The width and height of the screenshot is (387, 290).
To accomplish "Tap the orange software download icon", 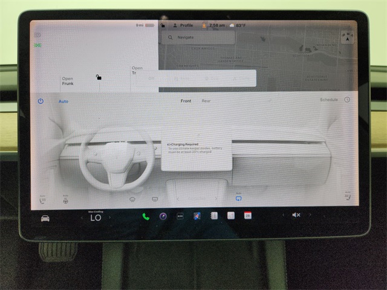I will pyautogui.click(x=204, y=25).
